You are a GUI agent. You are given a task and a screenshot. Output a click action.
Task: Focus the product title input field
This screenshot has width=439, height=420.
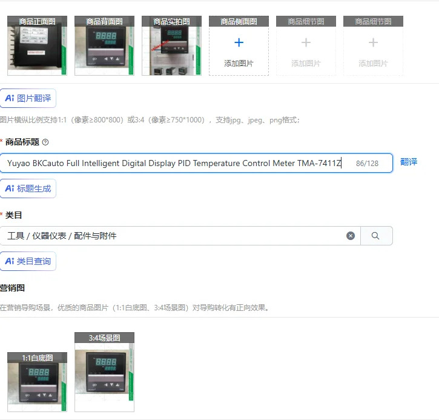(196, 163)
